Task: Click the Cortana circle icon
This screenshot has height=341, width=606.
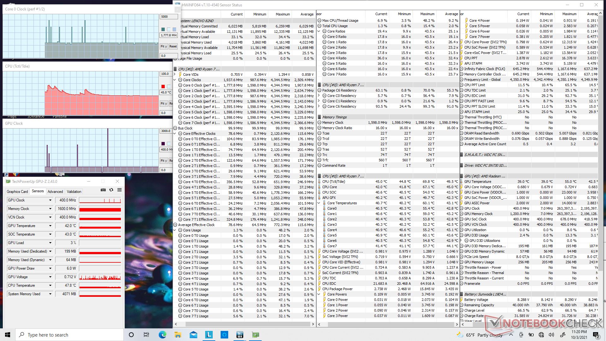Action: tap(131, 335)
